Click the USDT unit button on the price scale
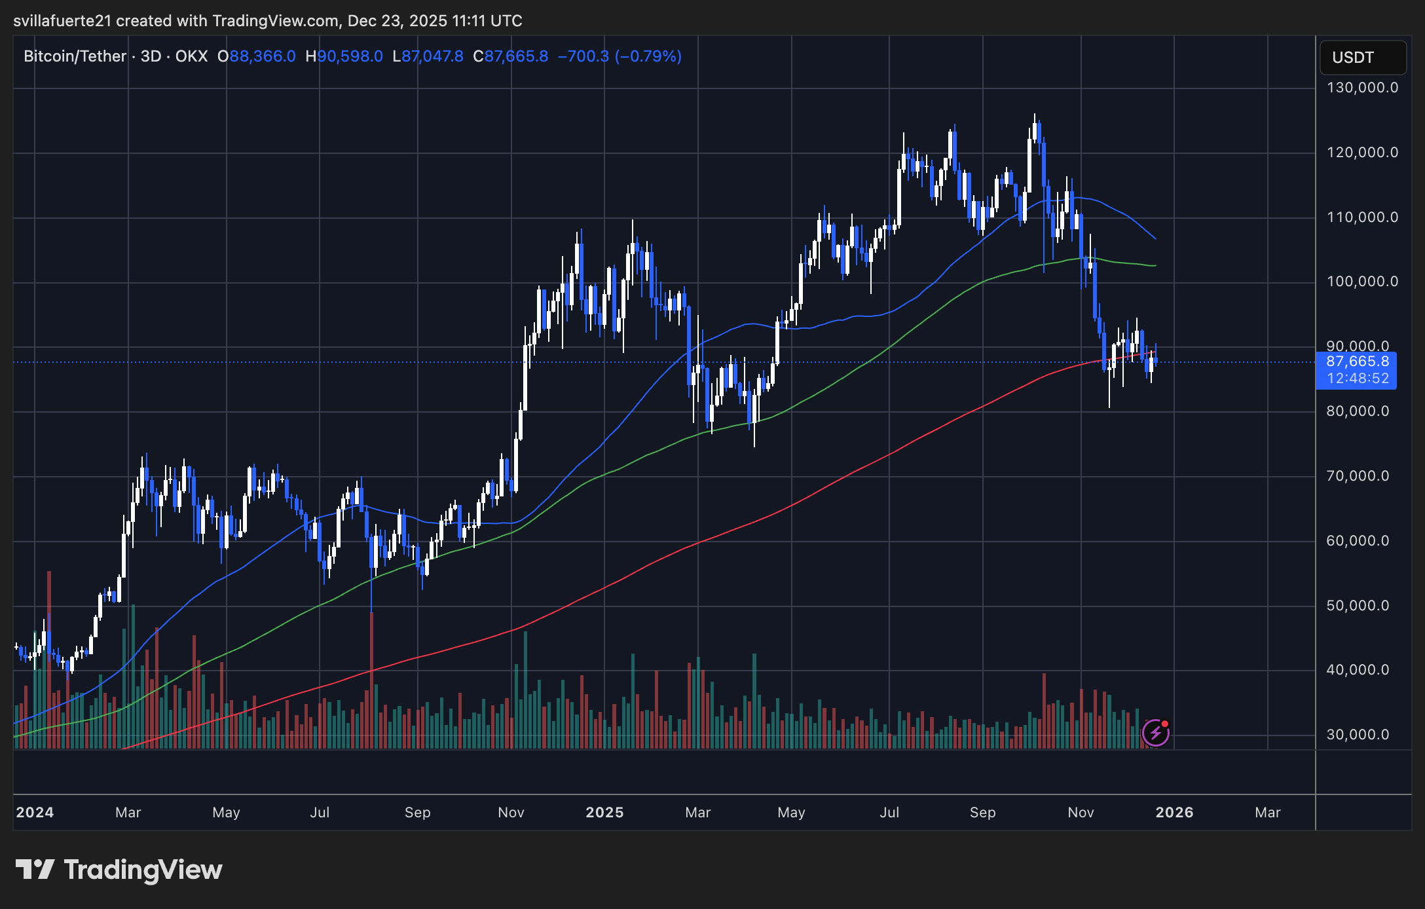The image size is (1425, 909). [x=1362, y=58]
